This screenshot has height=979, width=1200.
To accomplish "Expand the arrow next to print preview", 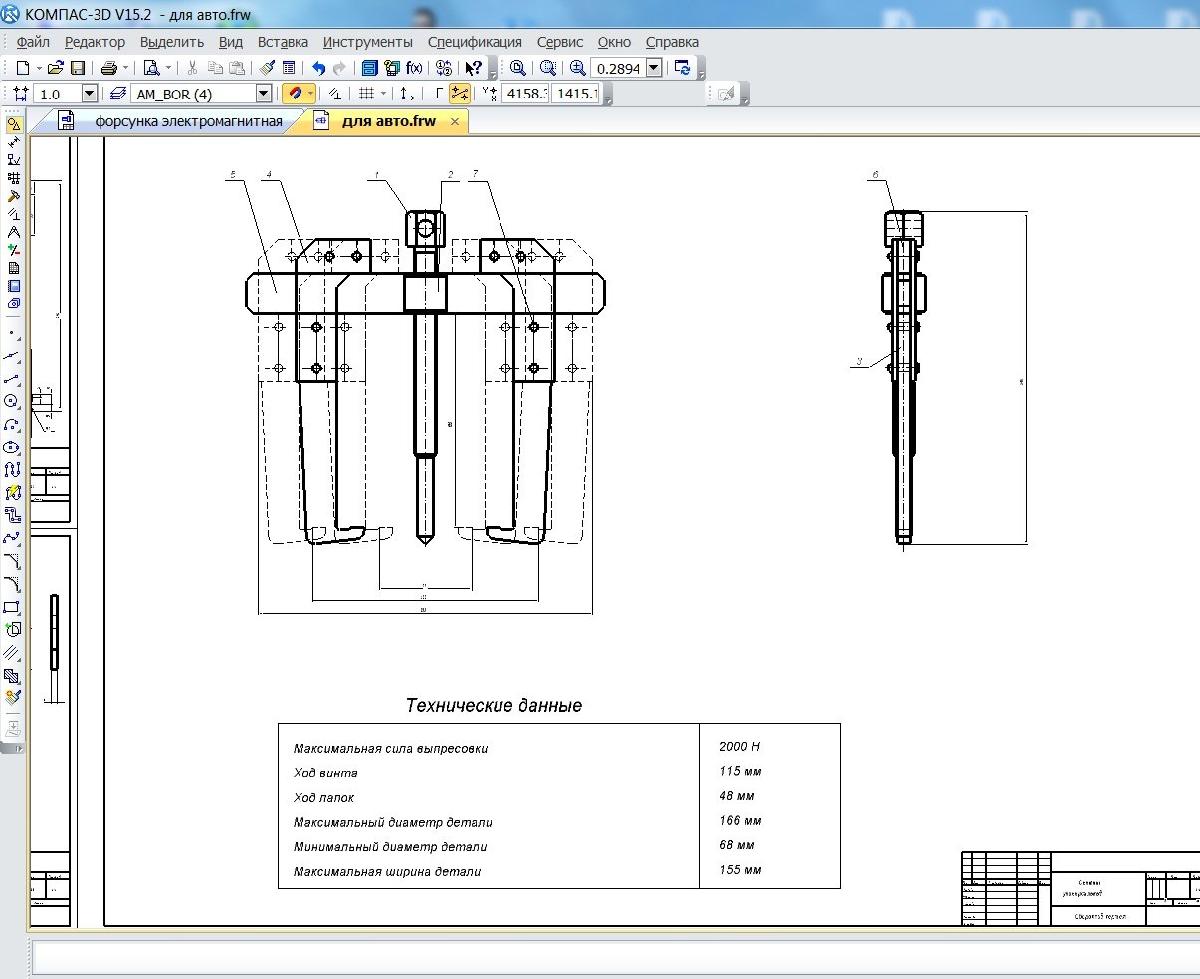I will (x=167, y=68).
